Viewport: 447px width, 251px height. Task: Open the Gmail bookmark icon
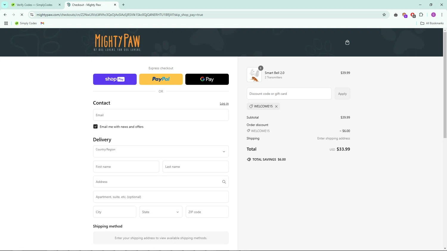click(42, 23)
